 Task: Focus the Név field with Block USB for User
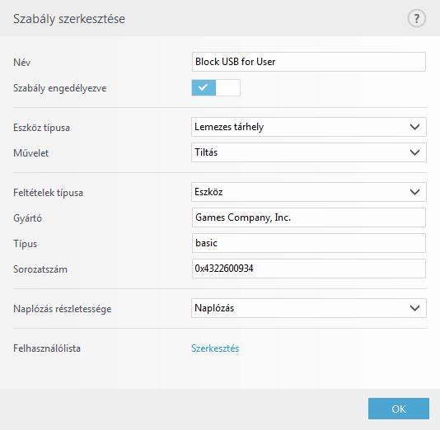(x=309, y=62)
